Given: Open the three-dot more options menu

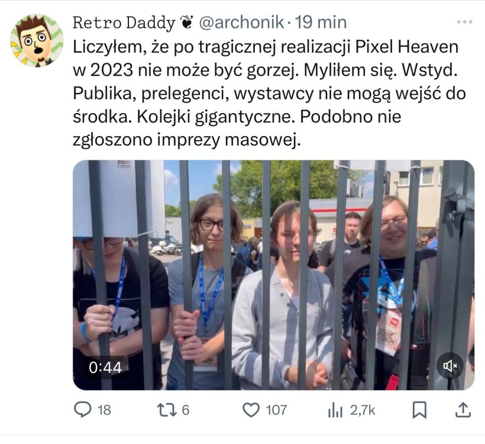Looking at the screenshot, I should click(464, 22).
